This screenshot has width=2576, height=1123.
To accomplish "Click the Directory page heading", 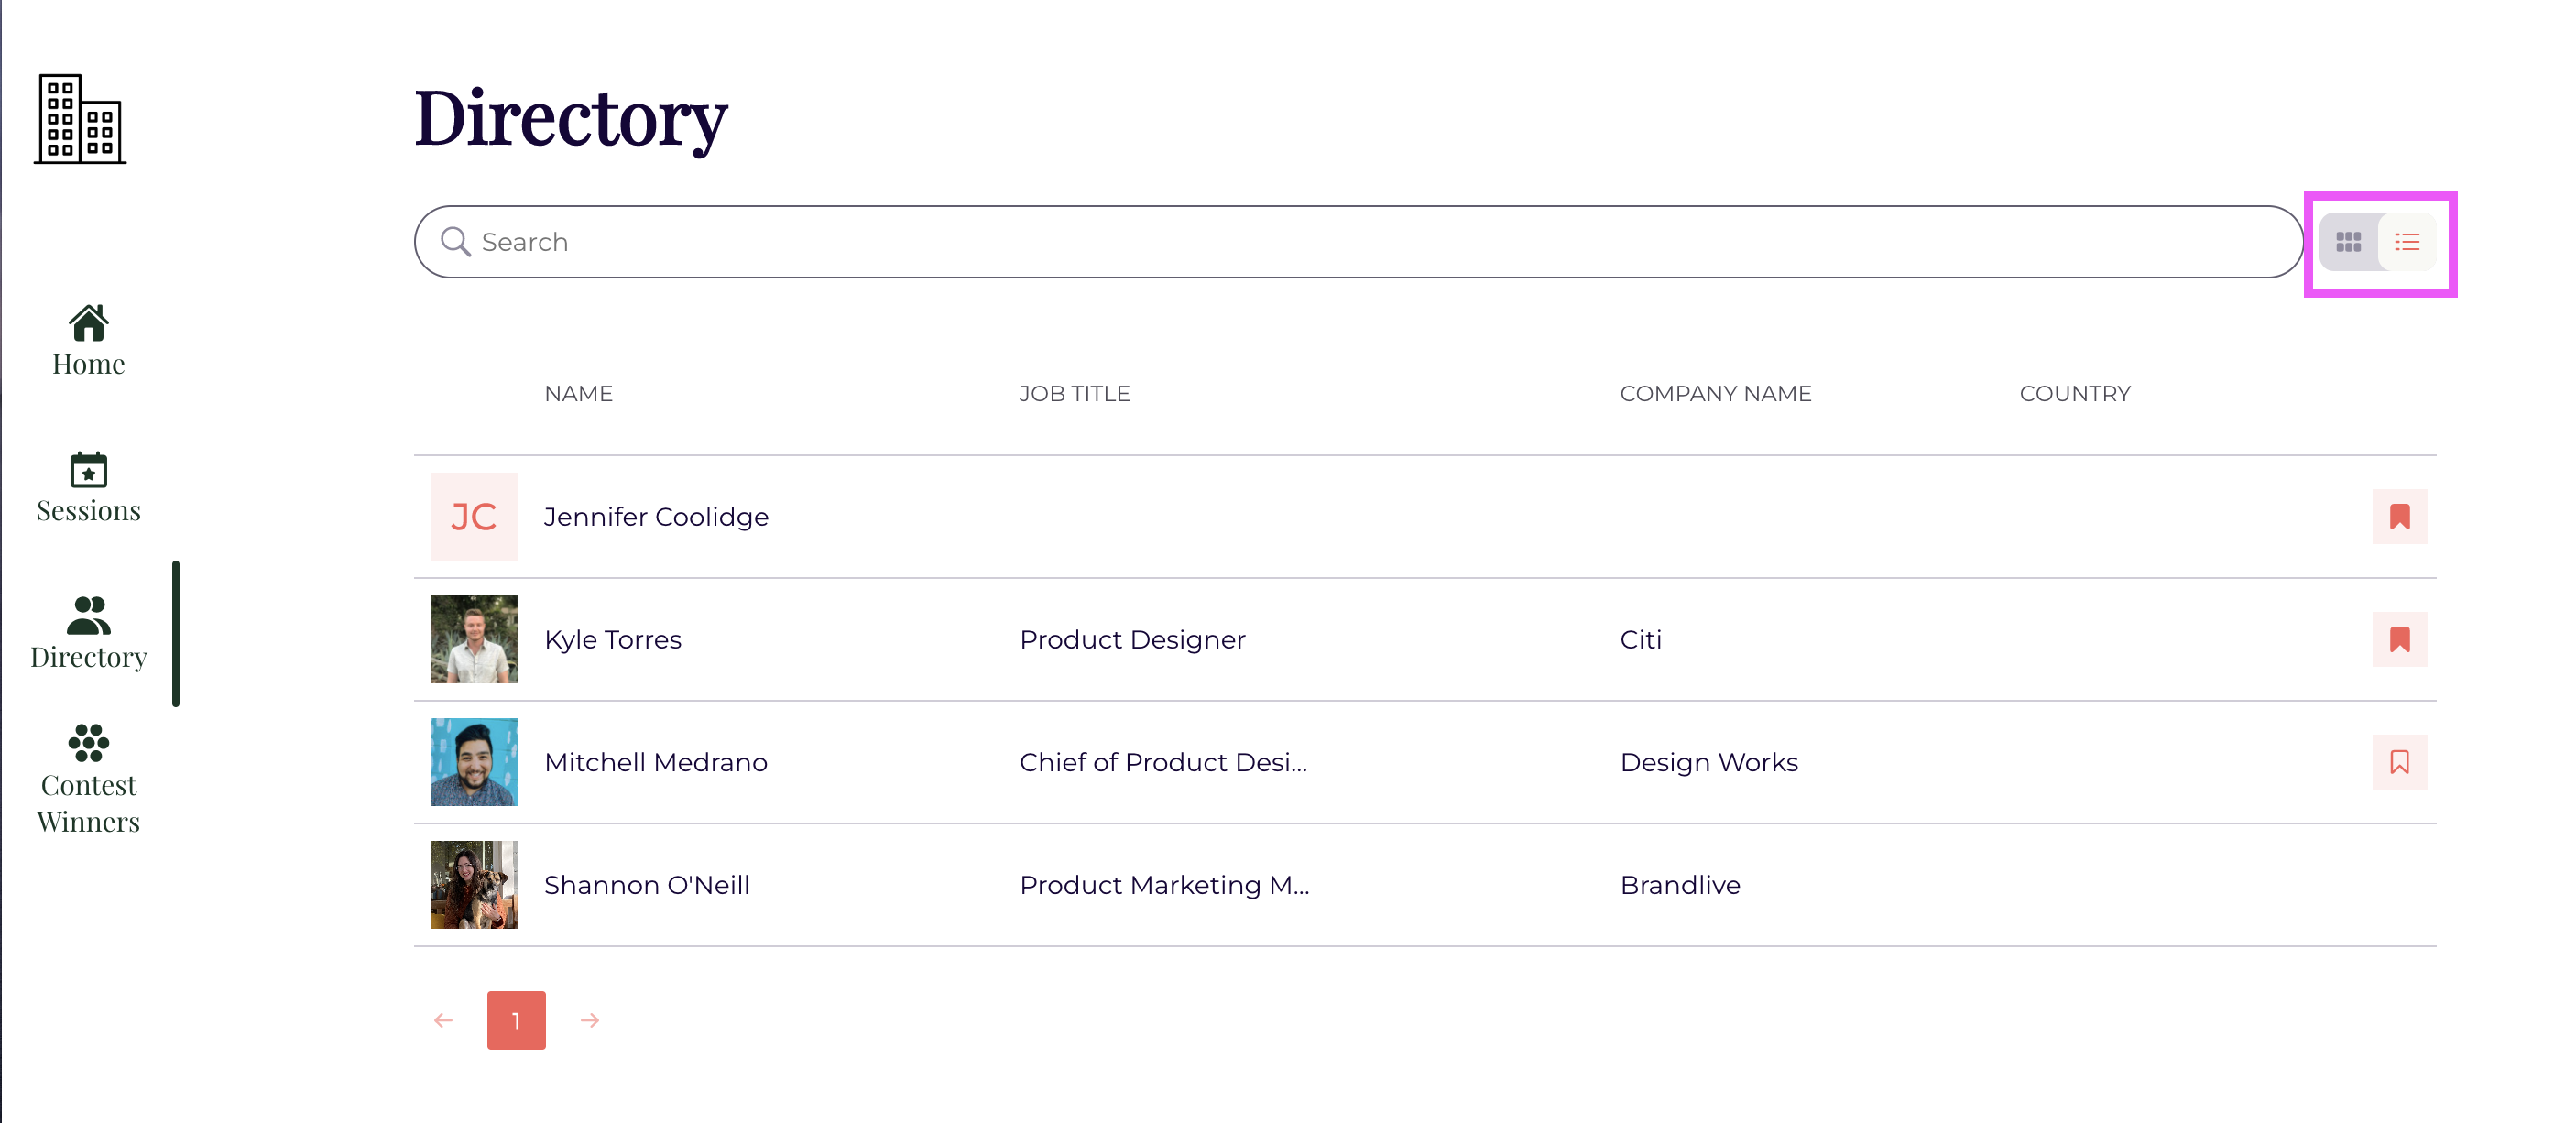I will tap(571, 119).
